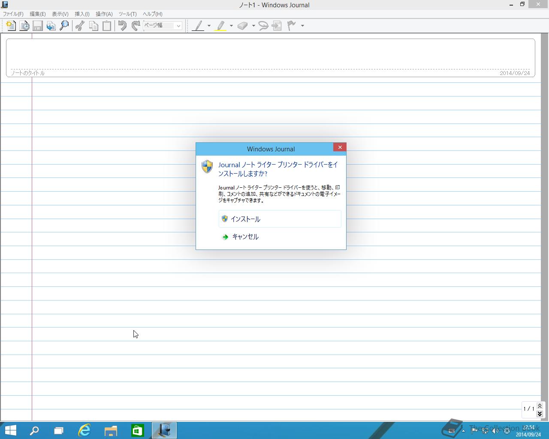
Task: Open the 編集(E) menu
Action: tap(38, 14)
